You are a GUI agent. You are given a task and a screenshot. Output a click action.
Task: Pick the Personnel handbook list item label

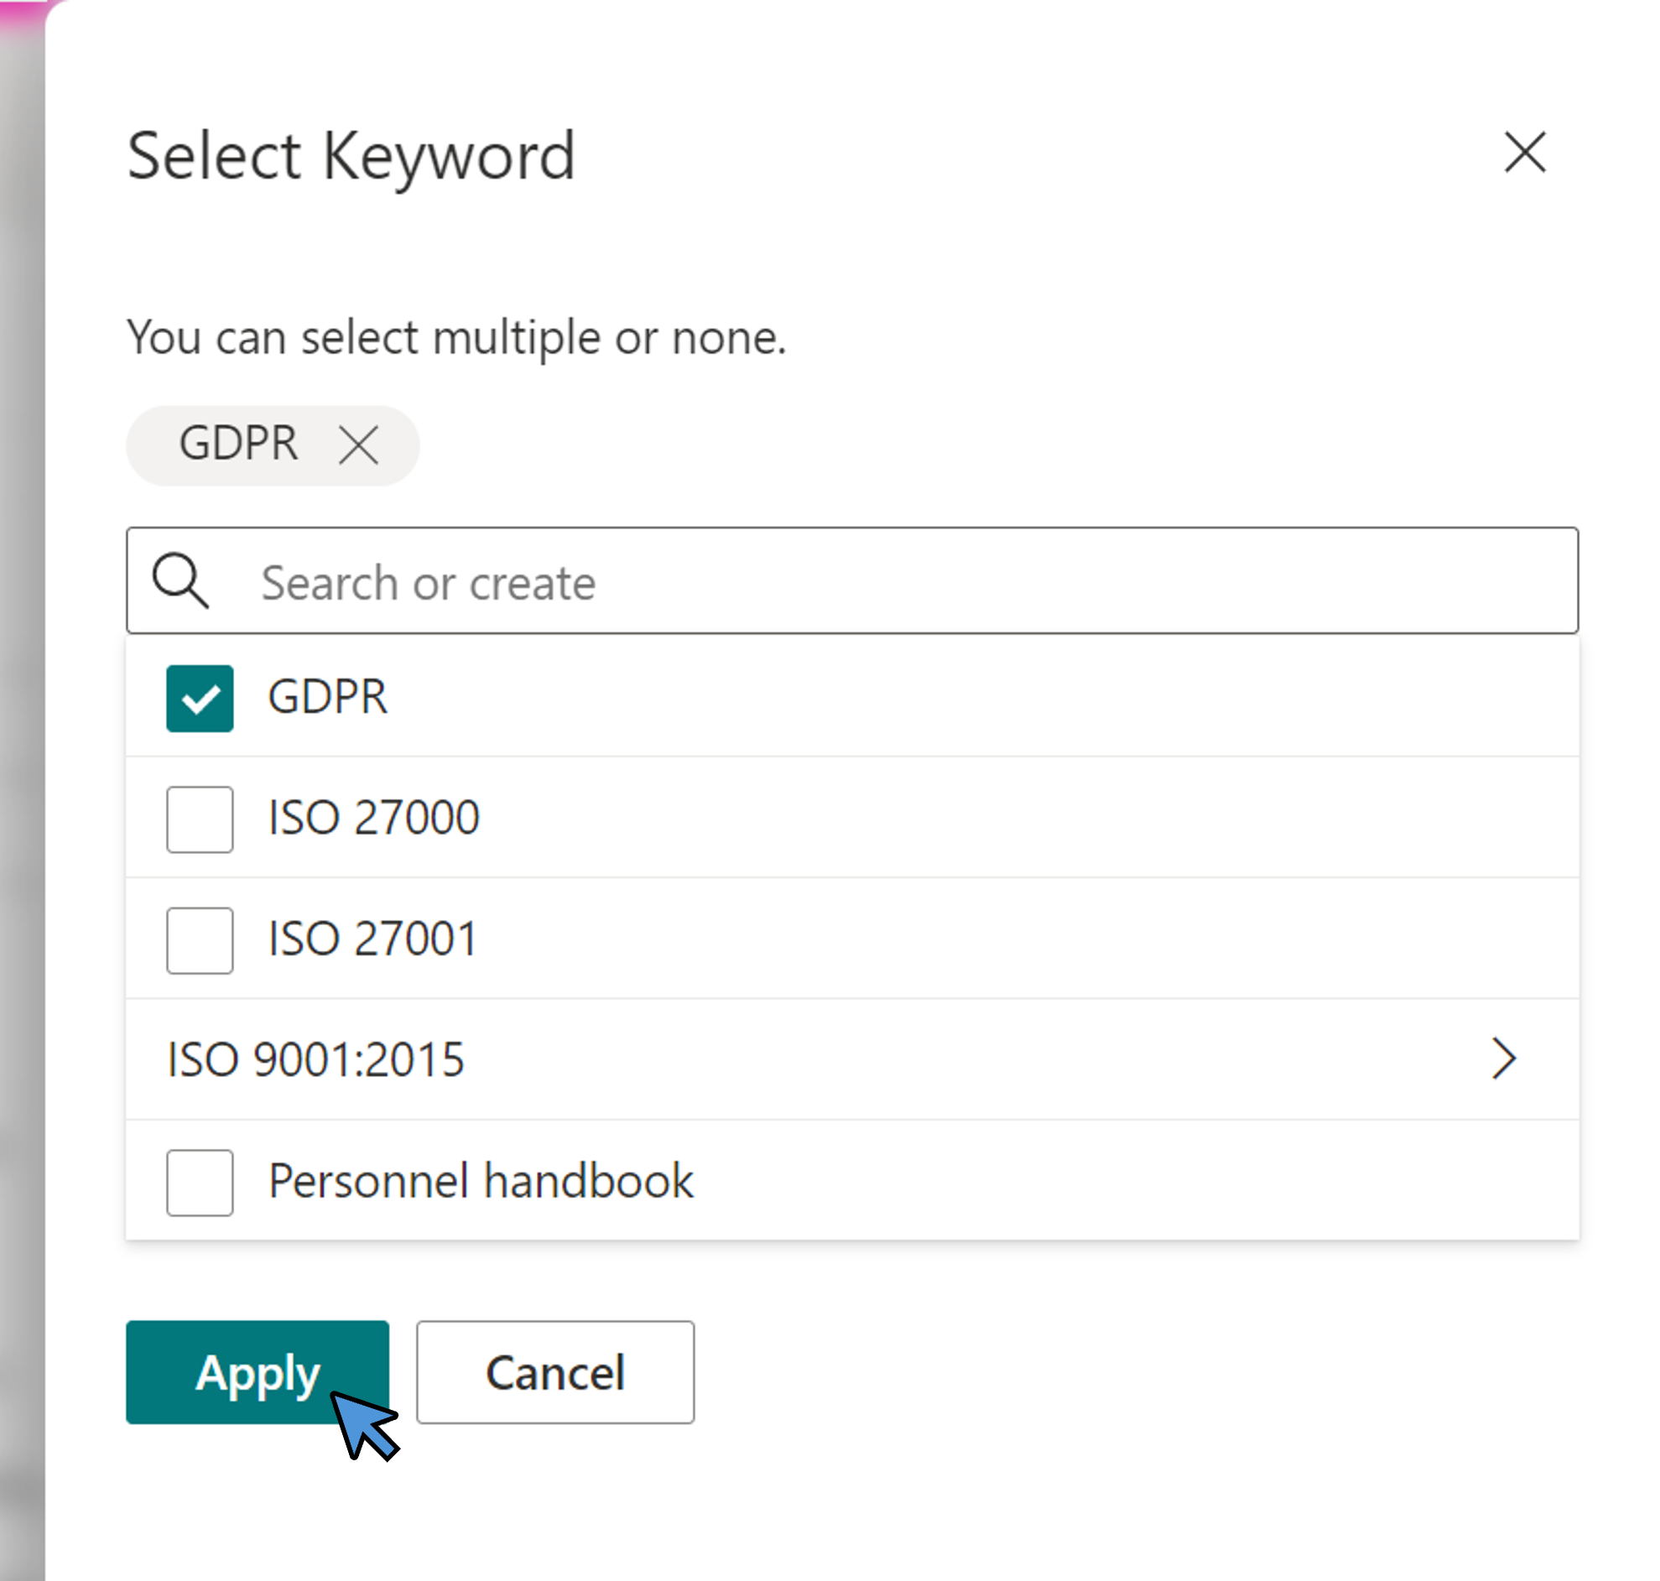[481, 1181]
